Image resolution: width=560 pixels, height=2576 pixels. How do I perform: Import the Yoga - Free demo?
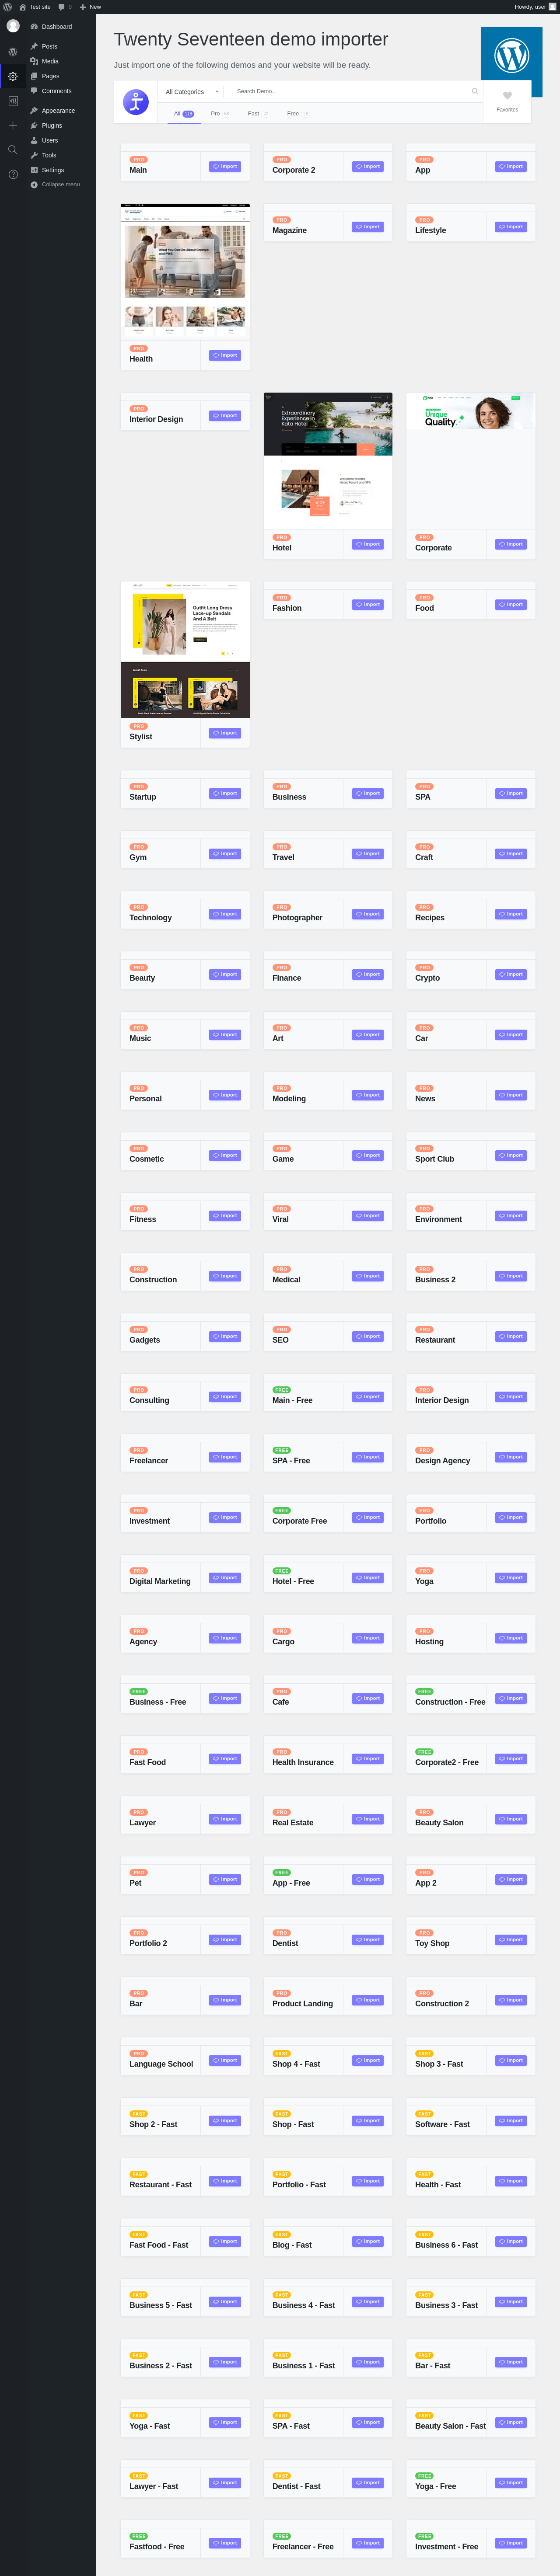(511, 2483)
